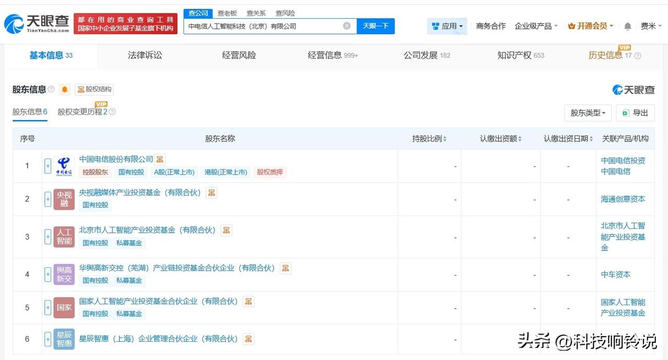The height and width of the screenshot is (360, 668).
Task: Open related product 海通创意资本
Action: pos(623,199)
